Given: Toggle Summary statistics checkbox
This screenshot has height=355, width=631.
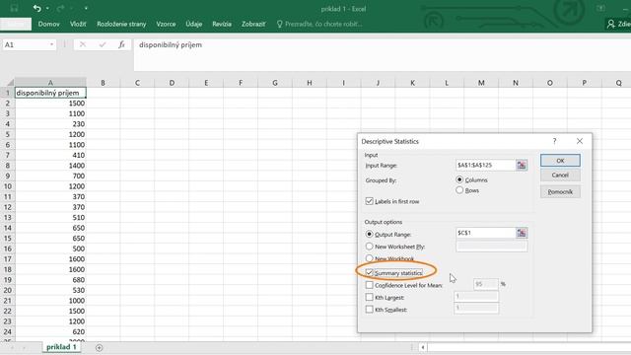Looking at the screenshot, I should [x=369, y=272].
